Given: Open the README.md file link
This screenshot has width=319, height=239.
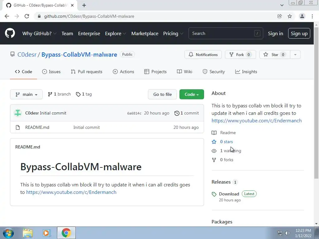Looking at the screenshot, I should click(37, 127).
